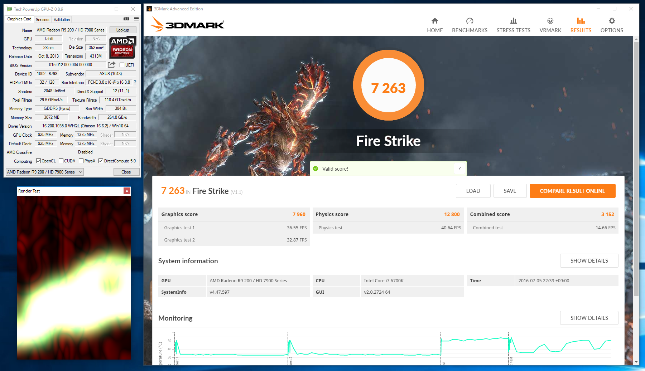This screenshot has width=645, height=371.
Task: Click the 7 263 score circle
Action: [x=388, y=86]
